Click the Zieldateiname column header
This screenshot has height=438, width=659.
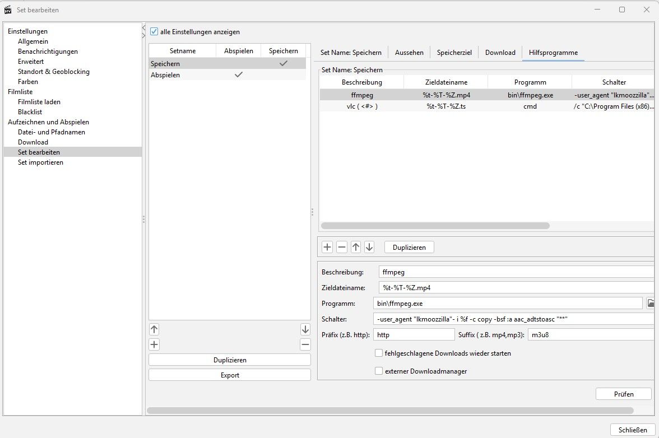(446, 82)
